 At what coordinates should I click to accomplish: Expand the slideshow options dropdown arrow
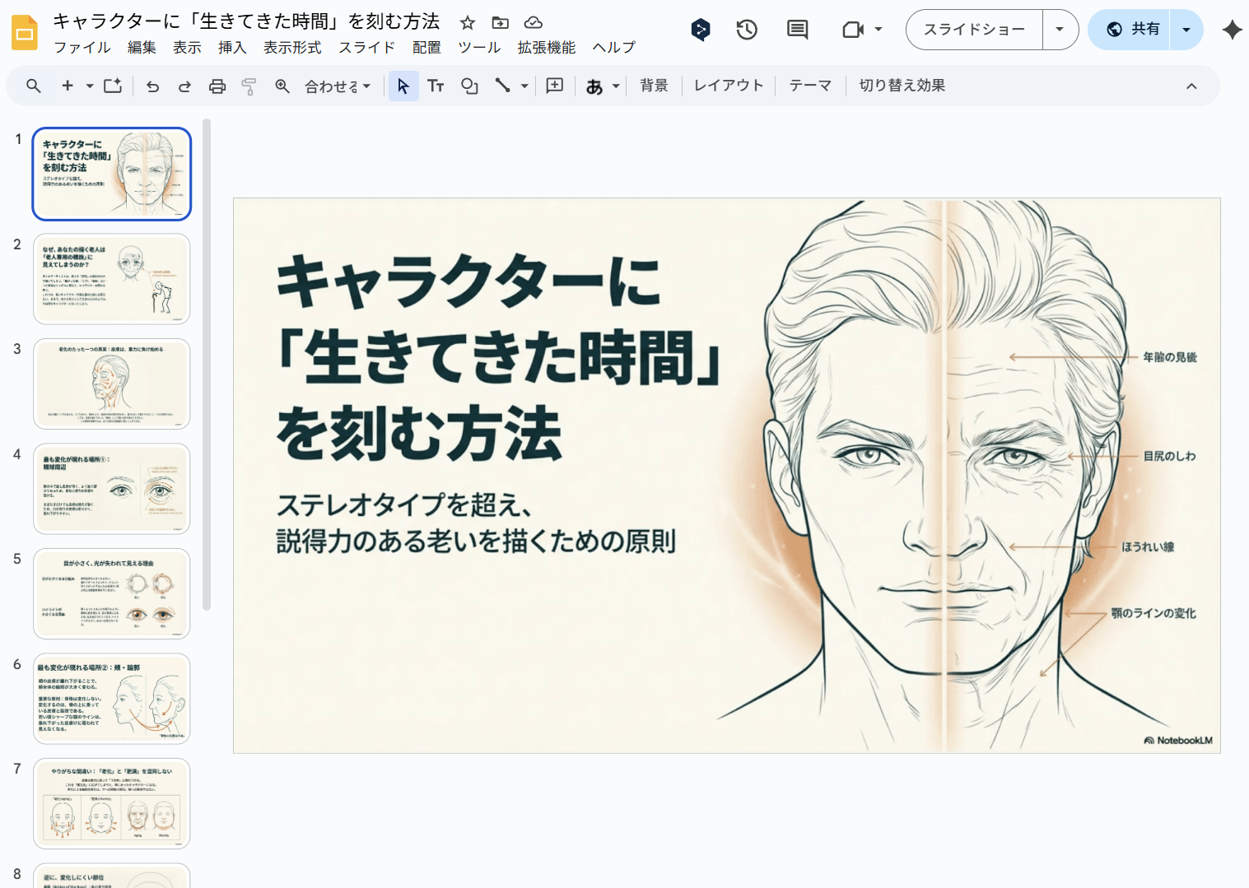(1060, 30)
